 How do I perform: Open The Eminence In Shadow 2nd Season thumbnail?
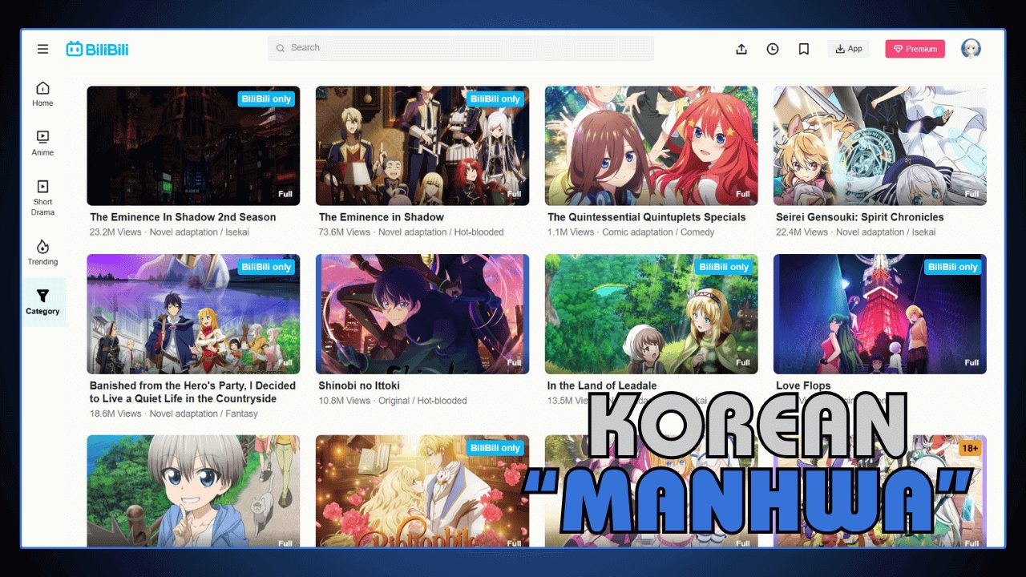(193, 146)
